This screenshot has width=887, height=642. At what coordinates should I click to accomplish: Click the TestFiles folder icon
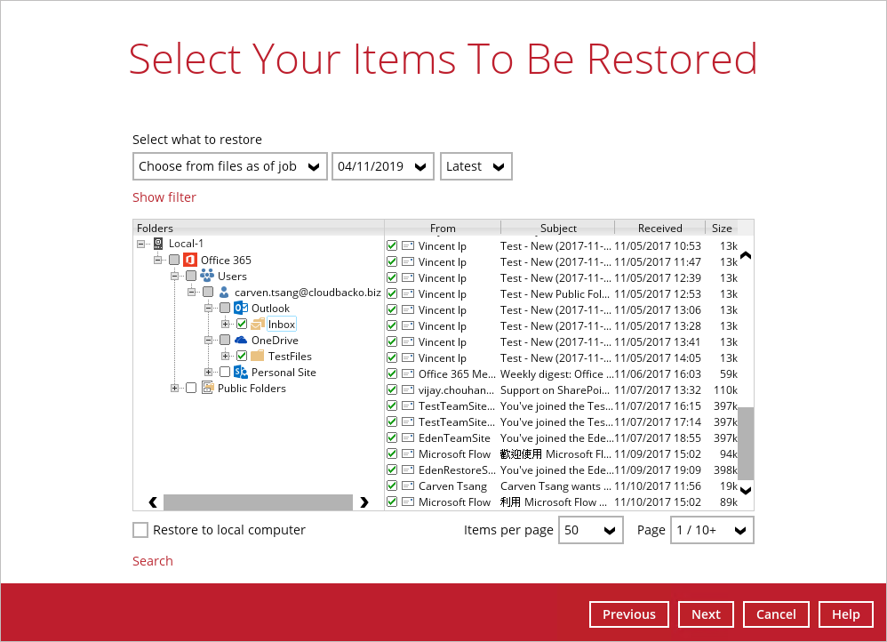point(258,357)
